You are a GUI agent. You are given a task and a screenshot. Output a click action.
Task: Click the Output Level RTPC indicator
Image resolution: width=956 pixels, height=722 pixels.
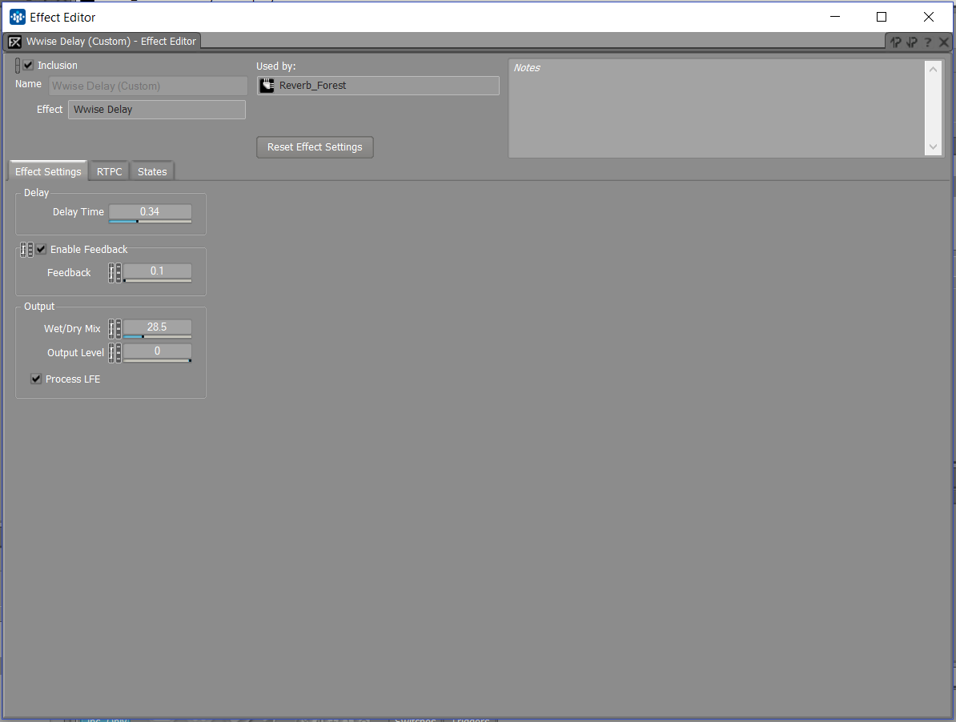[x=118, y=353]
